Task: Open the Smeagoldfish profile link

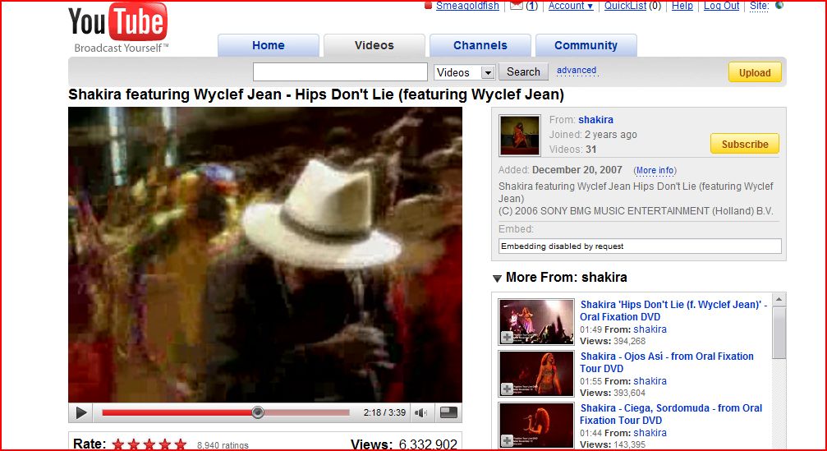Action: [467, 6]
